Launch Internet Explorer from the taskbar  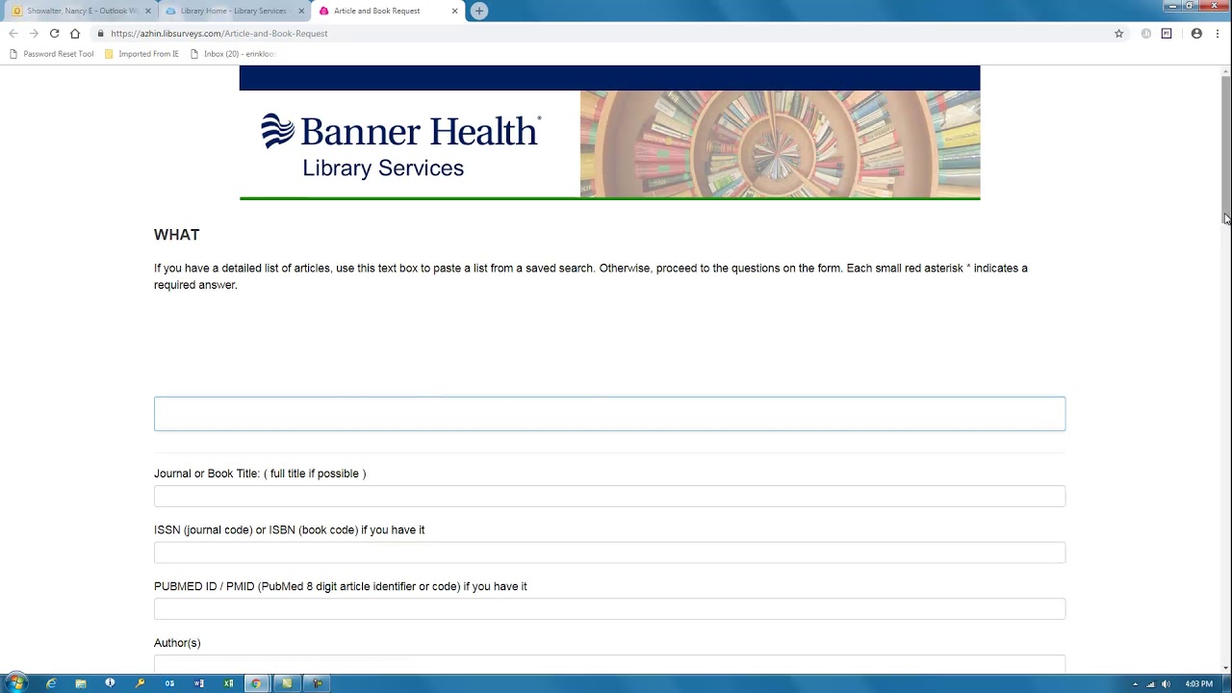[x=51, y=683]
